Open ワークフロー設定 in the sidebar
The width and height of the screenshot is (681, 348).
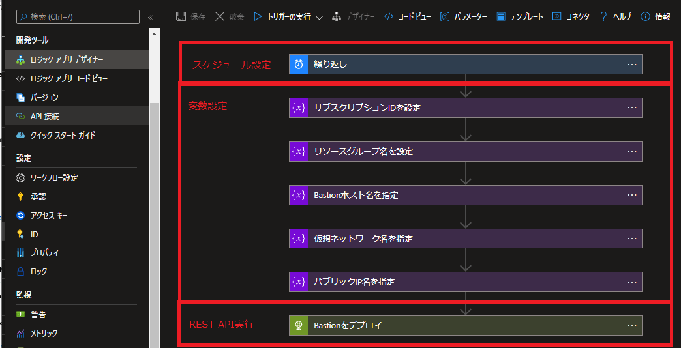click(x=76, y=177)
